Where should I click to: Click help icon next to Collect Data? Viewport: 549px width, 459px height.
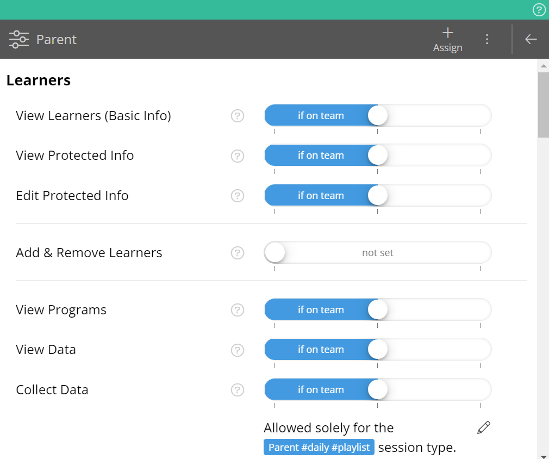(238, 390)
